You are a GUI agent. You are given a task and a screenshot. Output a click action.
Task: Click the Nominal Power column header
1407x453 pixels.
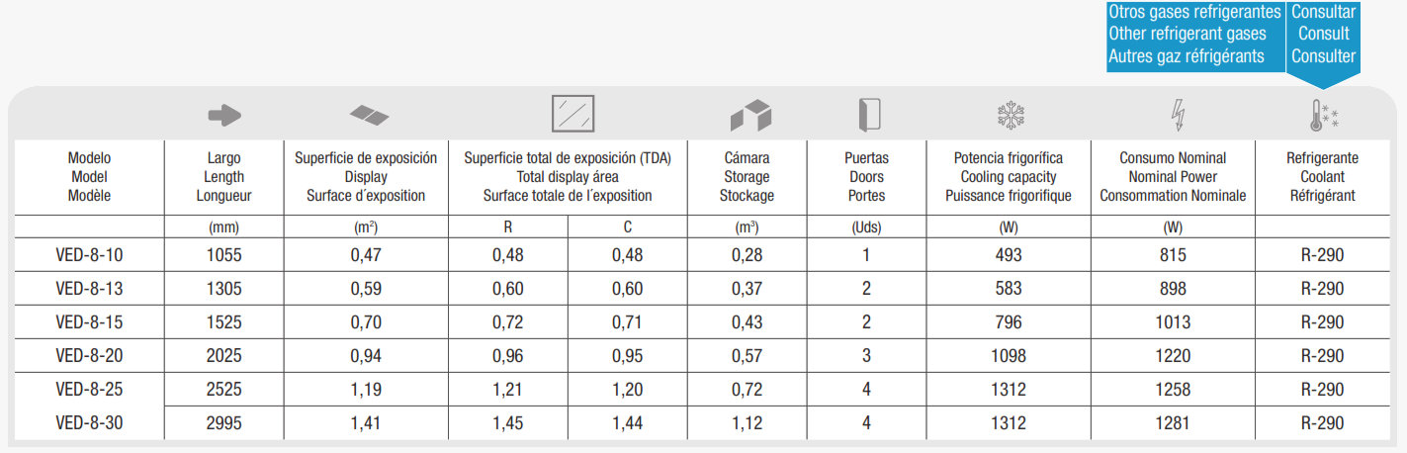[1173, 176]
